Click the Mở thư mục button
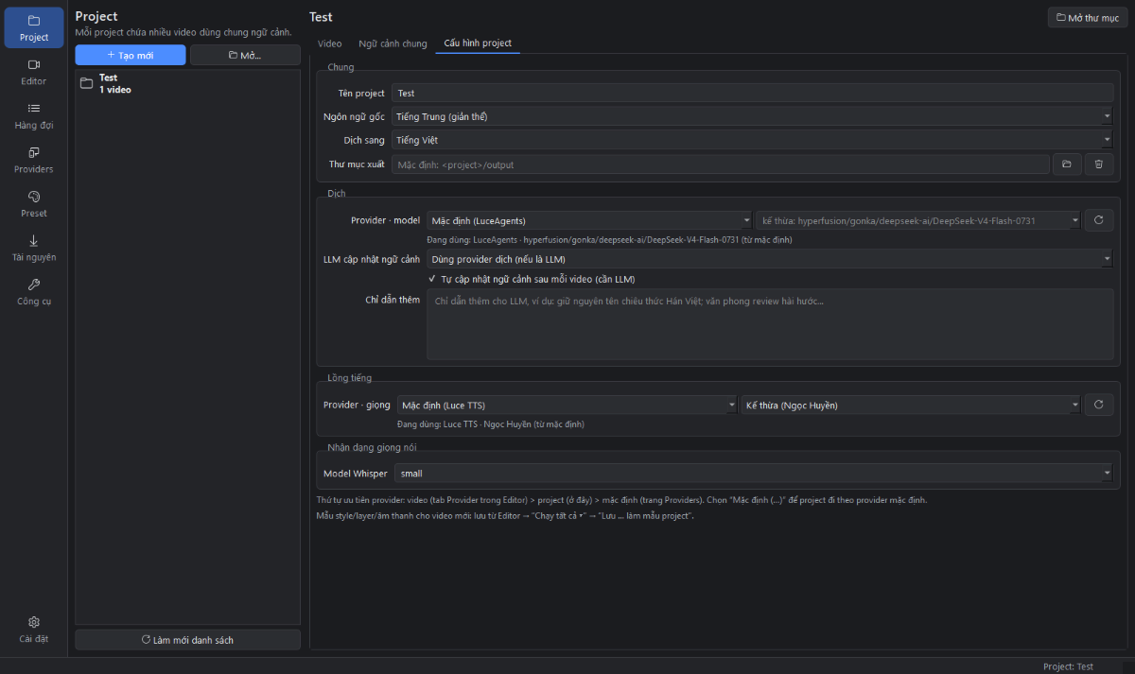This screenshot has height=674, width=1135. [x=1088, y=18]
